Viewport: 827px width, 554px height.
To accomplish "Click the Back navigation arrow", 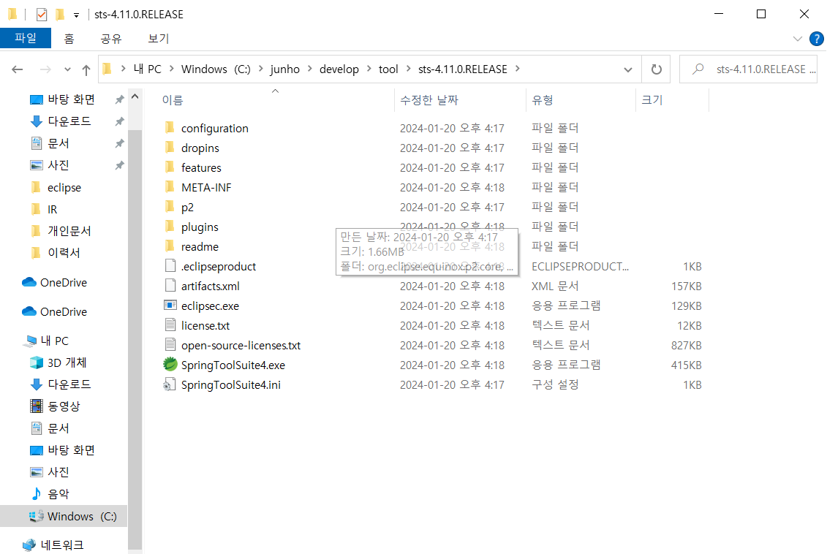I will point(16,69).
